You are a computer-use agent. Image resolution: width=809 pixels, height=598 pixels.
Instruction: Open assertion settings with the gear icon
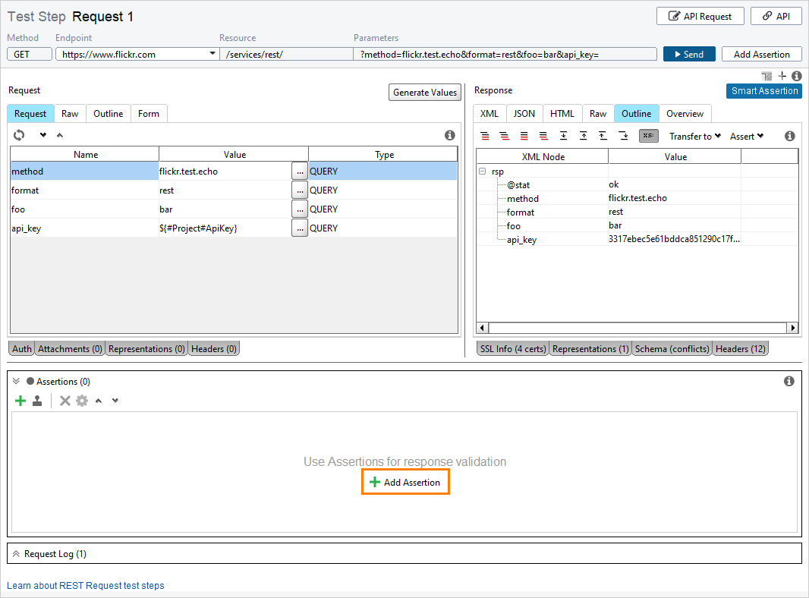pyautogui.click(x=81, y=400)
